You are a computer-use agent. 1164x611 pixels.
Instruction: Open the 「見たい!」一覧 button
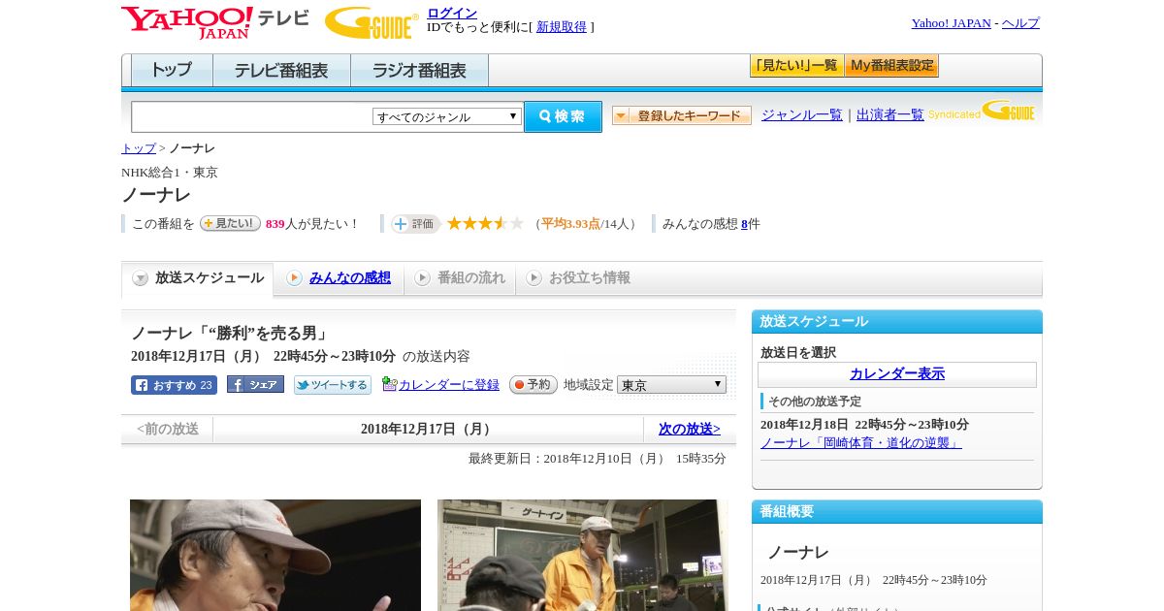coord(796,66)
